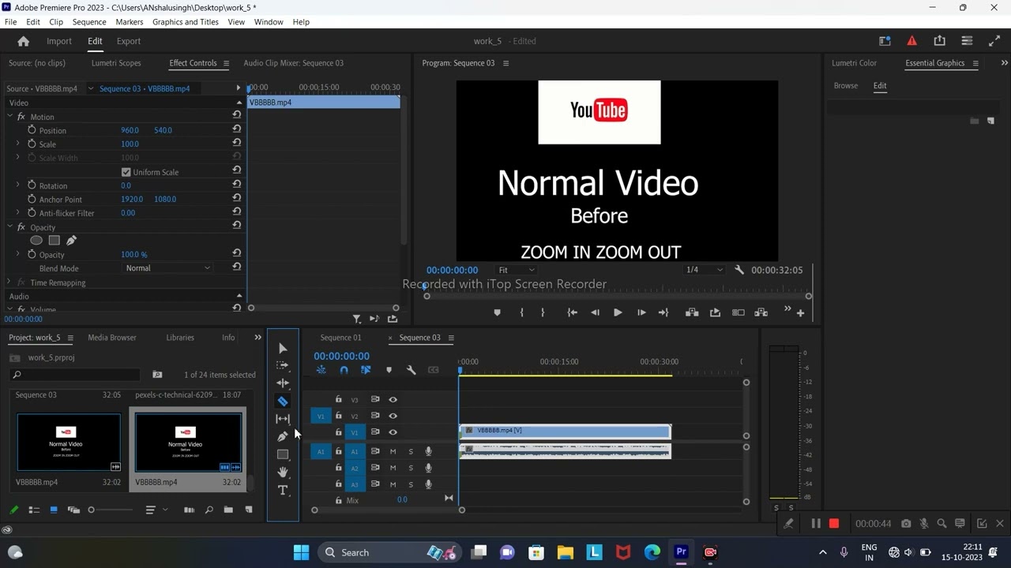1011x568 pixels.
Task: Create ellipse mask under Opacity
Action: pos(36,241)
